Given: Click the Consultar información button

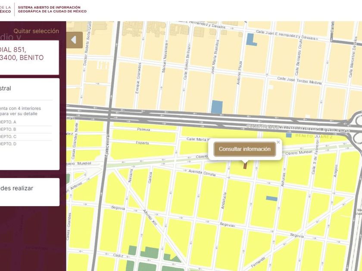Looking at the screenshot, I should point(245,149).
